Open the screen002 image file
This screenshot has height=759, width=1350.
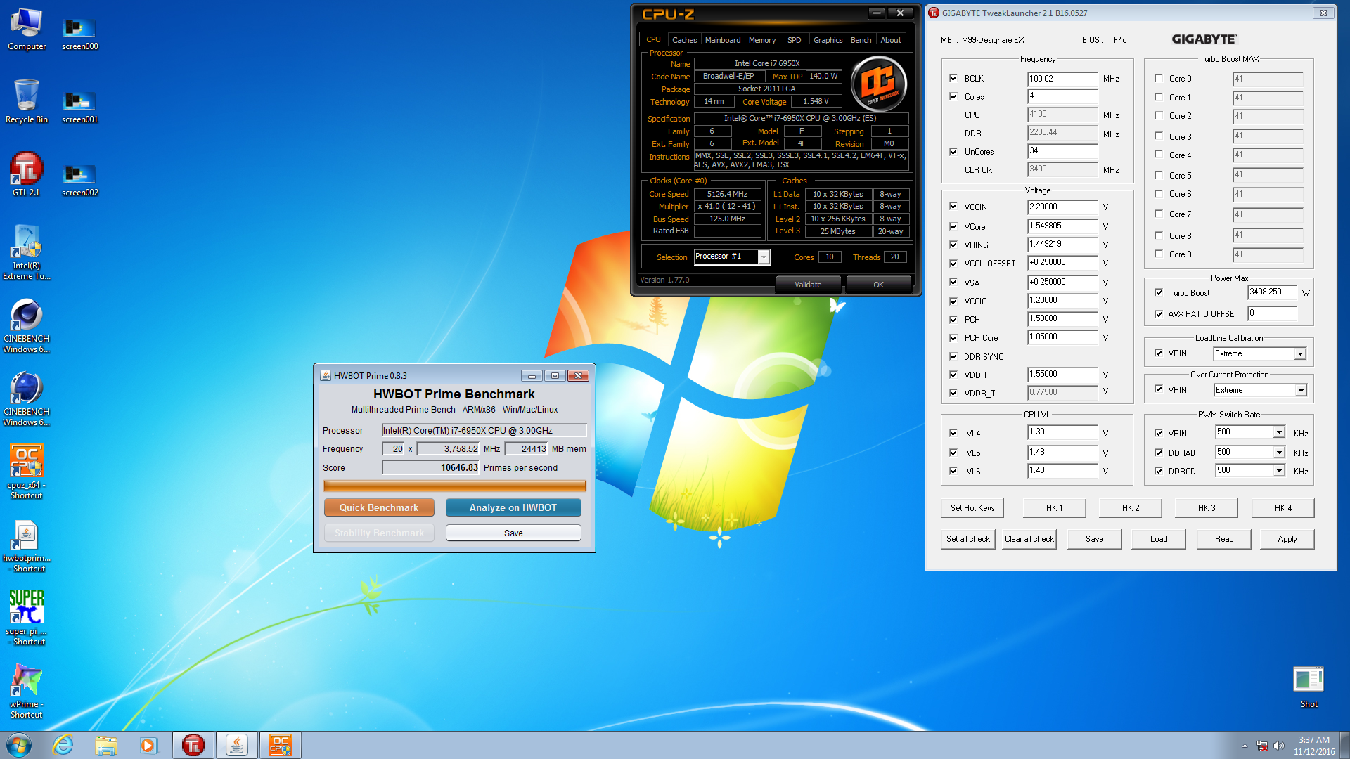click(x=79, y=180)
